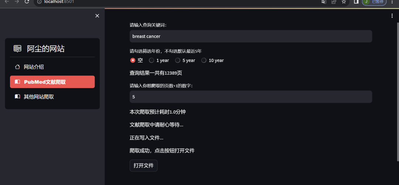Click the translate icon in the address bar
Image resolution: width=399 pixels, height=185 pixels.
click(x=324, y=2)
